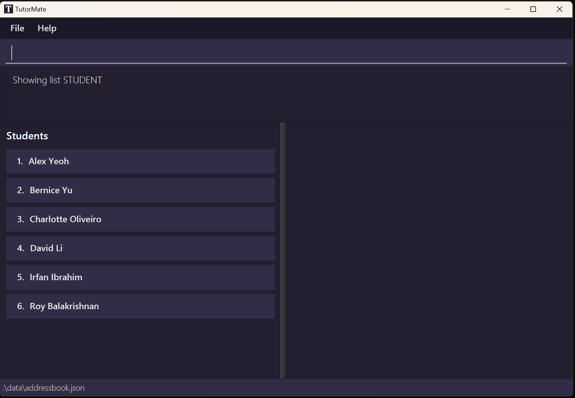575x398 pixels.
Task: Click the addressbook.json status bar path
Action: [44, 388]
